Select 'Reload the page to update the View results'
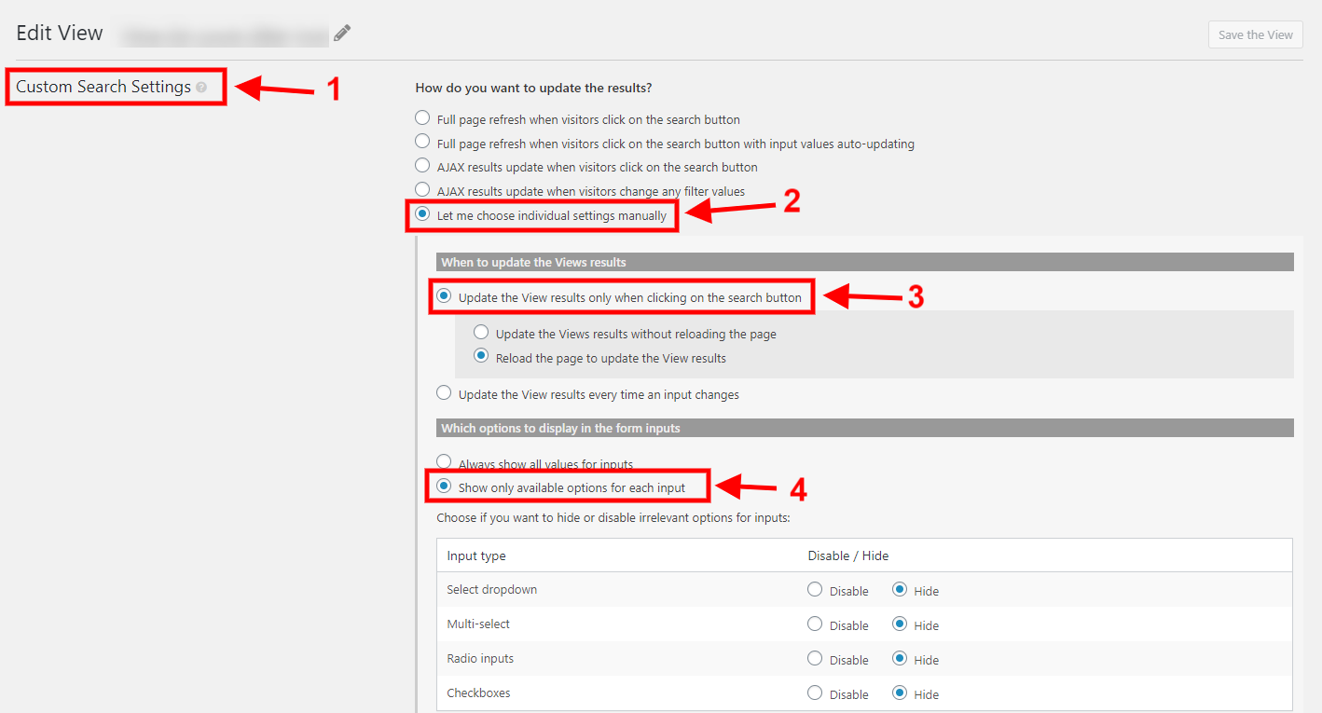The width and height of the screenshot is (1322, 713). point(480,355)
